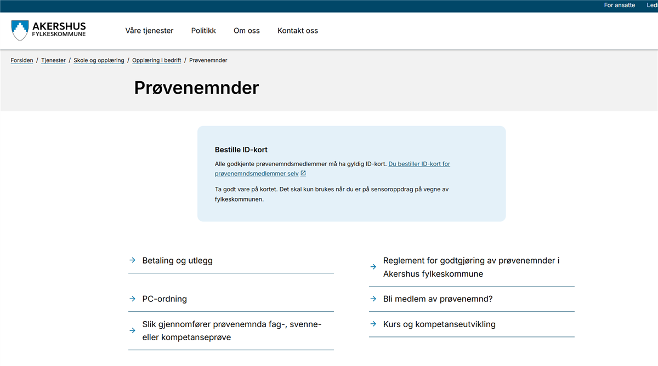Select 'Om oss' in the main navigation

(x=247, y=31)
